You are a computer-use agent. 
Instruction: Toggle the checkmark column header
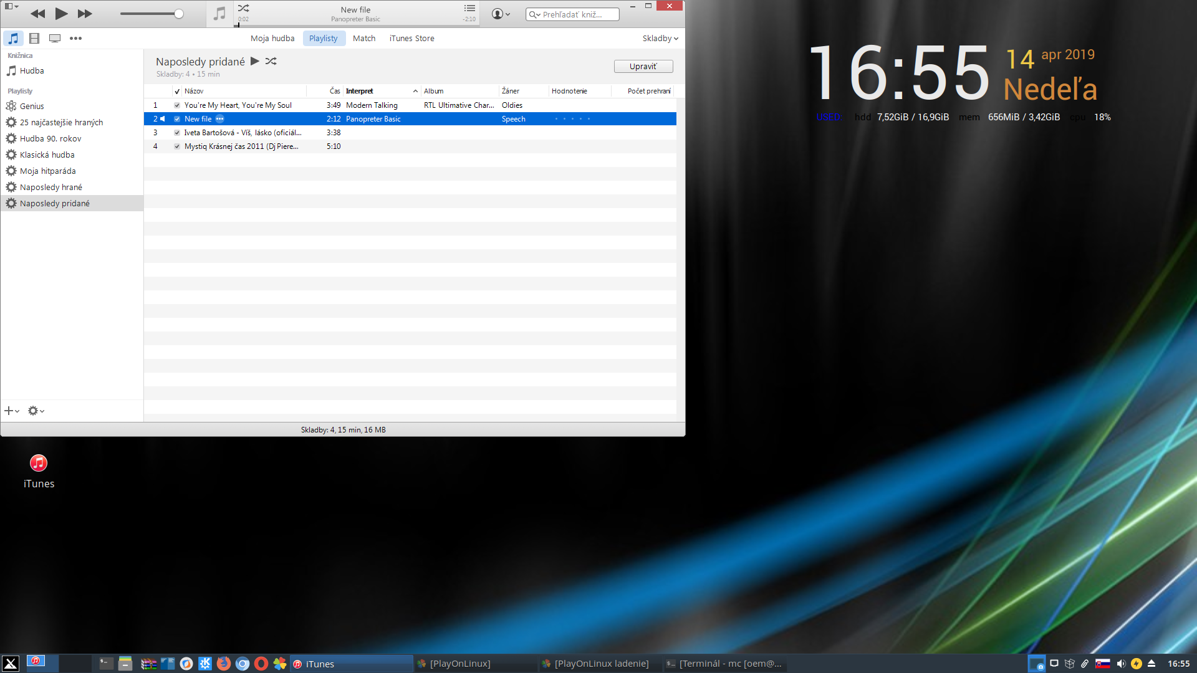point(177,91)
